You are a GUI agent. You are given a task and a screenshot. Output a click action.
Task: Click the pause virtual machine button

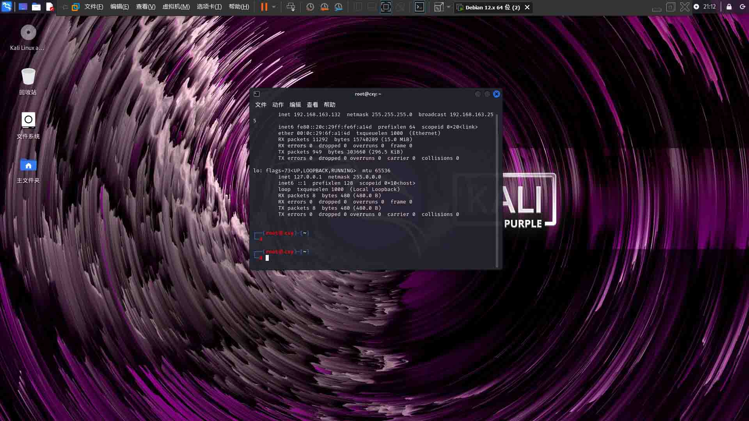tap(264, 7)
